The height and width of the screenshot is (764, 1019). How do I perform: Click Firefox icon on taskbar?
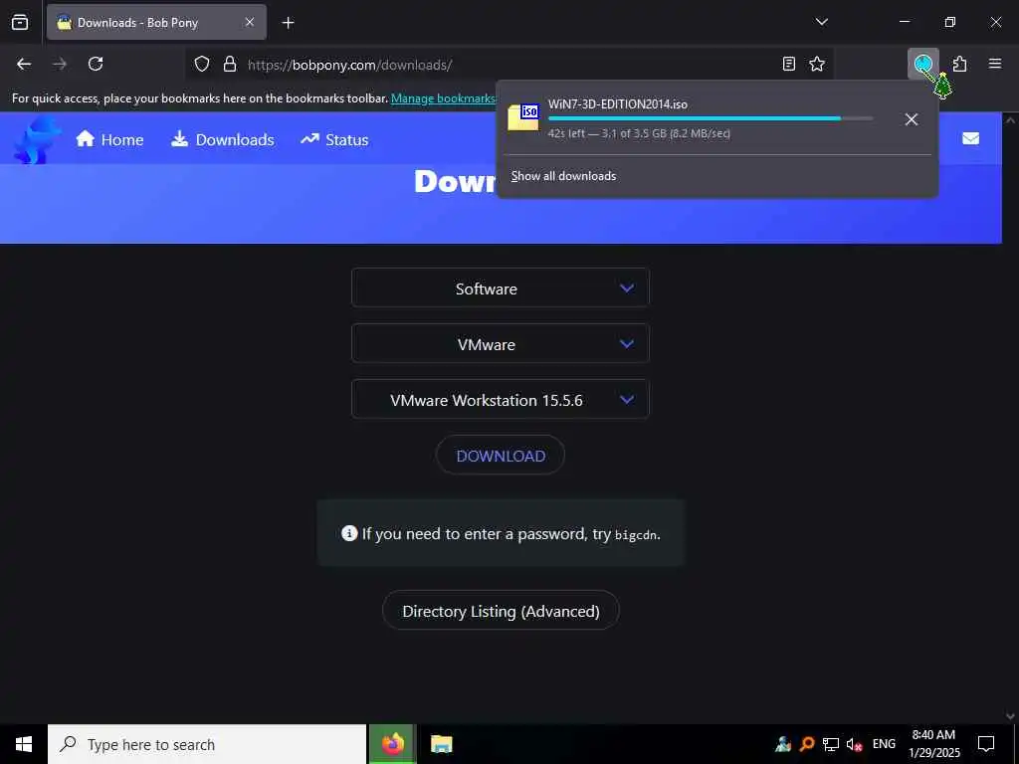pyautogui.click(x=392, y=744)
